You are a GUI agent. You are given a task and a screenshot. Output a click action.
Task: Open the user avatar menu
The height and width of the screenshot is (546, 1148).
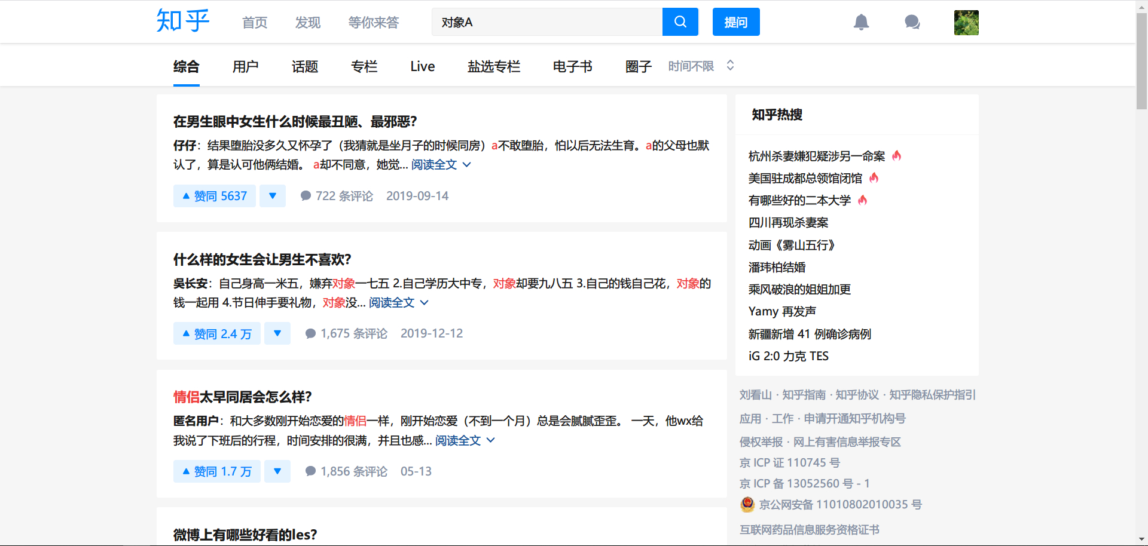pyautogui.click(x=966, y=23)
